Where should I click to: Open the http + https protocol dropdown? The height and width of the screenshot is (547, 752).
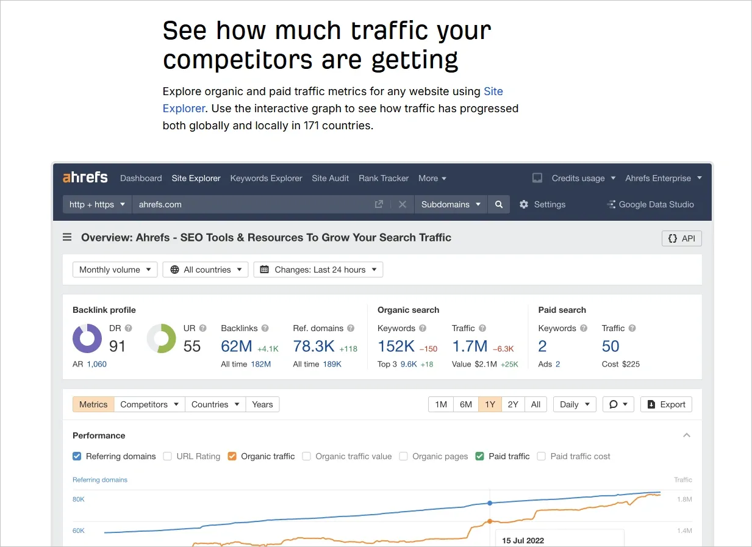96,204
